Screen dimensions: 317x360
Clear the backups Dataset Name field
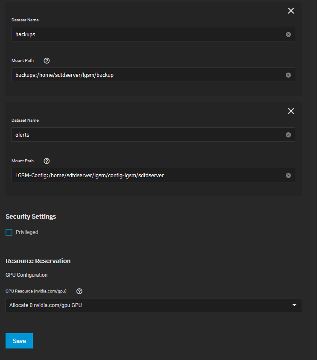(x=288, y=35)
